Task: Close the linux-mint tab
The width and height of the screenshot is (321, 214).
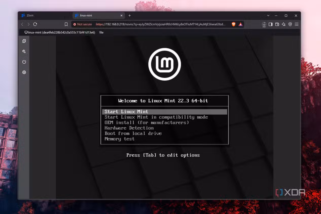Action: pos(121,15)
